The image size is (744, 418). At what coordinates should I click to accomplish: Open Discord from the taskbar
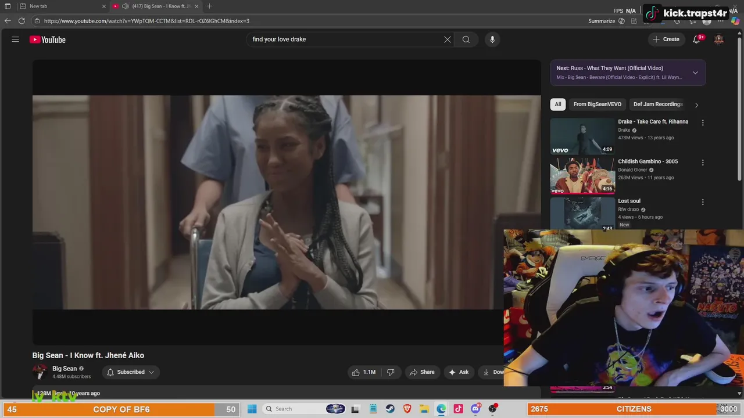475,409
